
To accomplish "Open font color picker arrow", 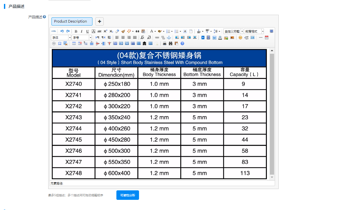I will pos(155,31).
